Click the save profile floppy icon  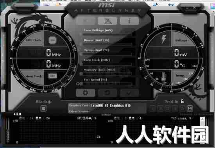190,108
